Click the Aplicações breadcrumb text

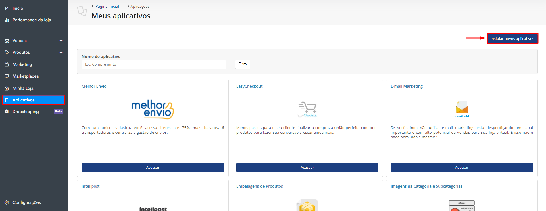tap(140, 6)
